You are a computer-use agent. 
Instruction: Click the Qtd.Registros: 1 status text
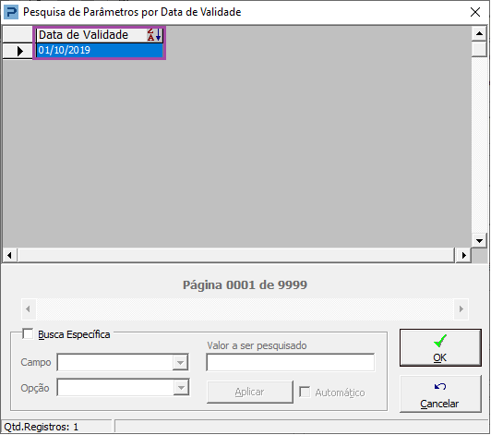41,427
